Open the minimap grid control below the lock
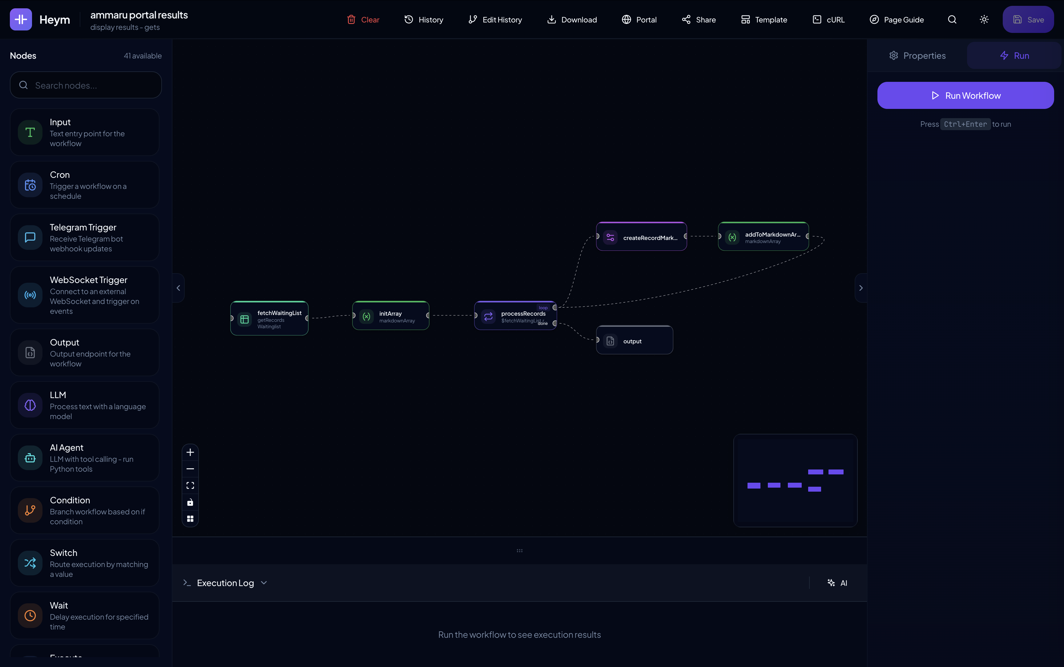The width and height of the screenshot is (1064, 667). click(x=190, y=518)
